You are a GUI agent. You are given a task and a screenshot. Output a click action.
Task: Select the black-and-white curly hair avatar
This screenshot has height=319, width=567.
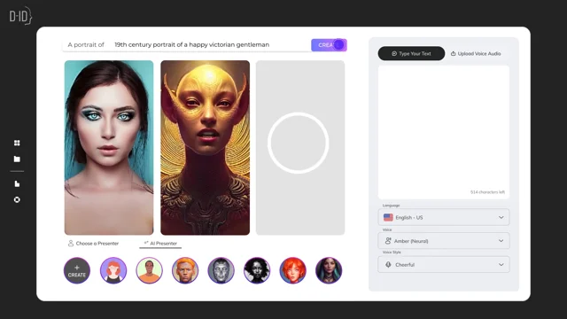257,270
